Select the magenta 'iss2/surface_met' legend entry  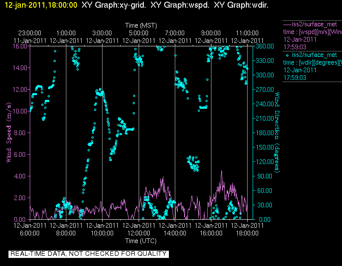point(314,24)
